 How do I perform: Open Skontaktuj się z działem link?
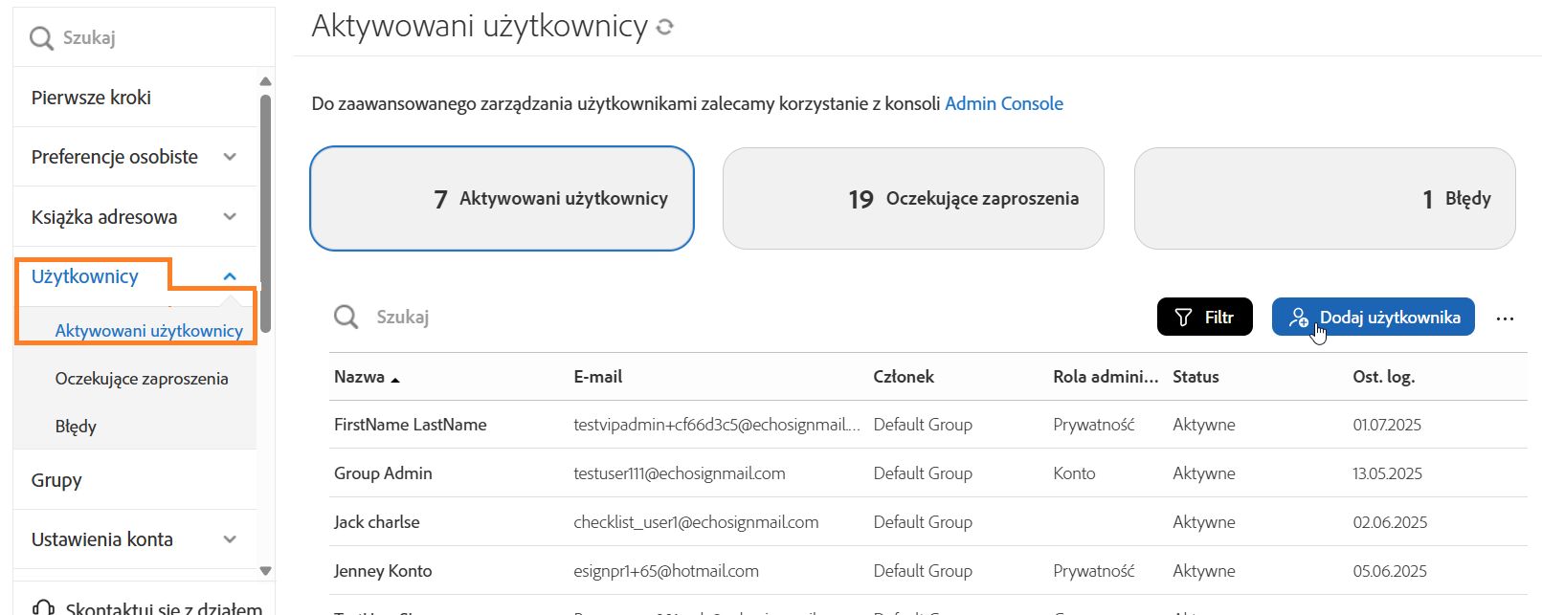[x=164, y=607]
